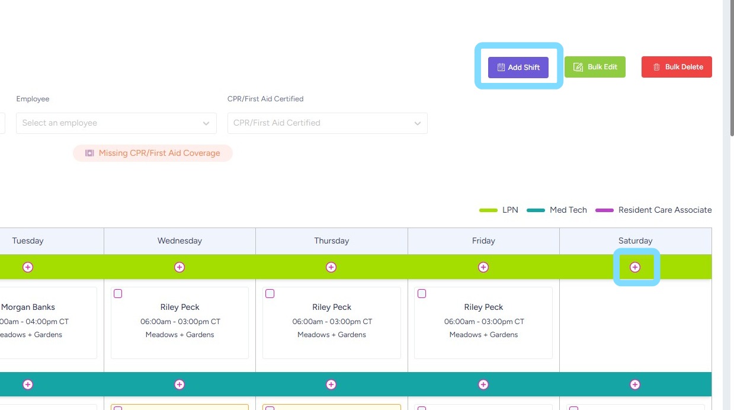The image size is (734, 410).
Task: Select Riley Peck's Thursday shift checkbox
Action: [x=270, y=294]
